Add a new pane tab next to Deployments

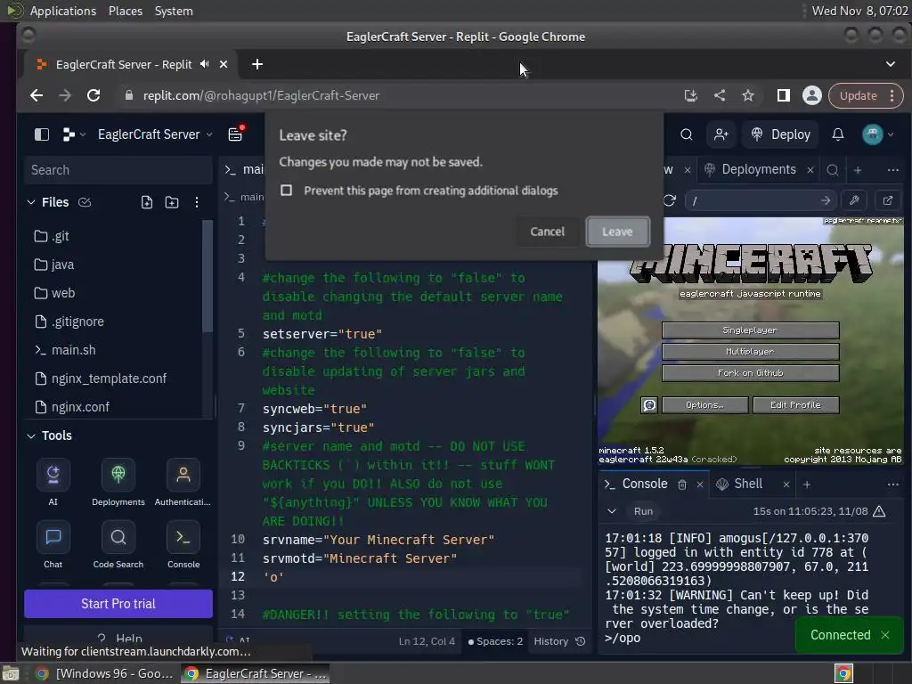[x=858, y=170]
